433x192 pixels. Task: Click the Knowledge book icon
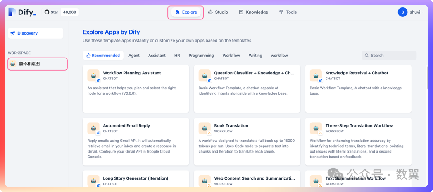click(241, 12)
